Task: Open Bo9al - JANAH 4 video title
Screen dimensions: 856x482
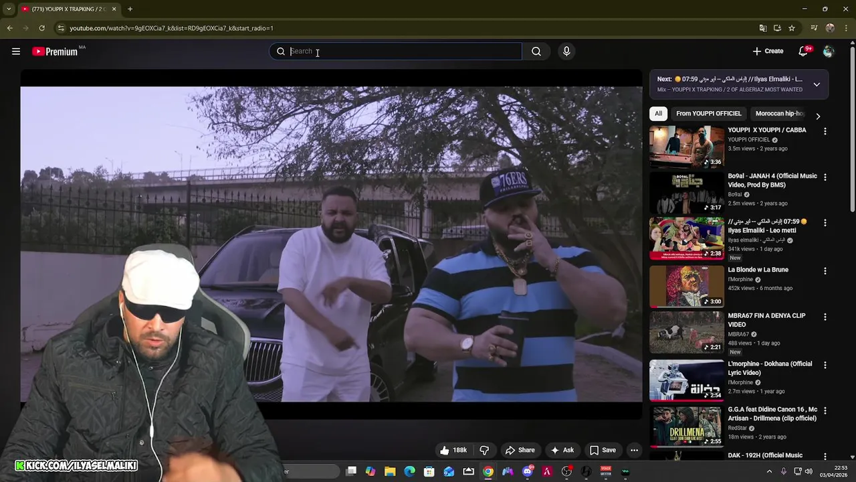Action: [772, 180]
